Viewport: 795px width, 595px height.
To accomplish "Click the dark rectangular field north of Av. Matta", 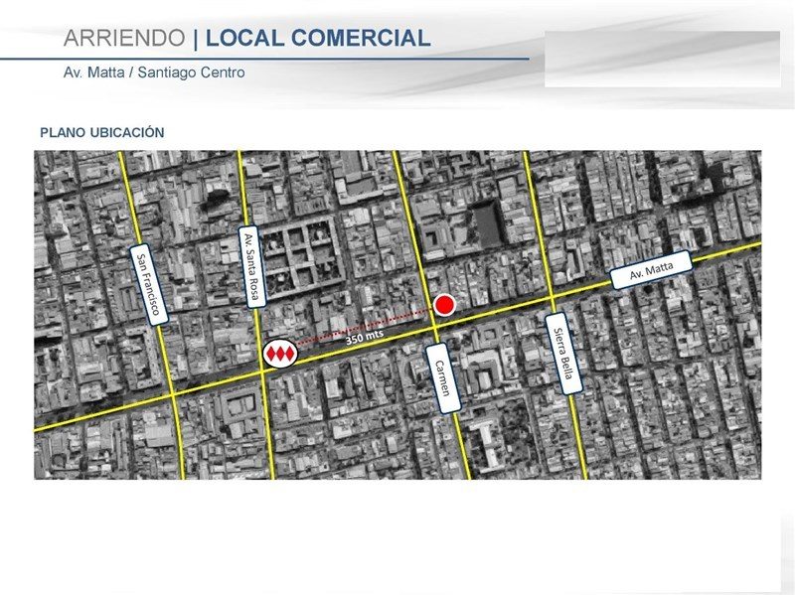I will pos(488,223).
